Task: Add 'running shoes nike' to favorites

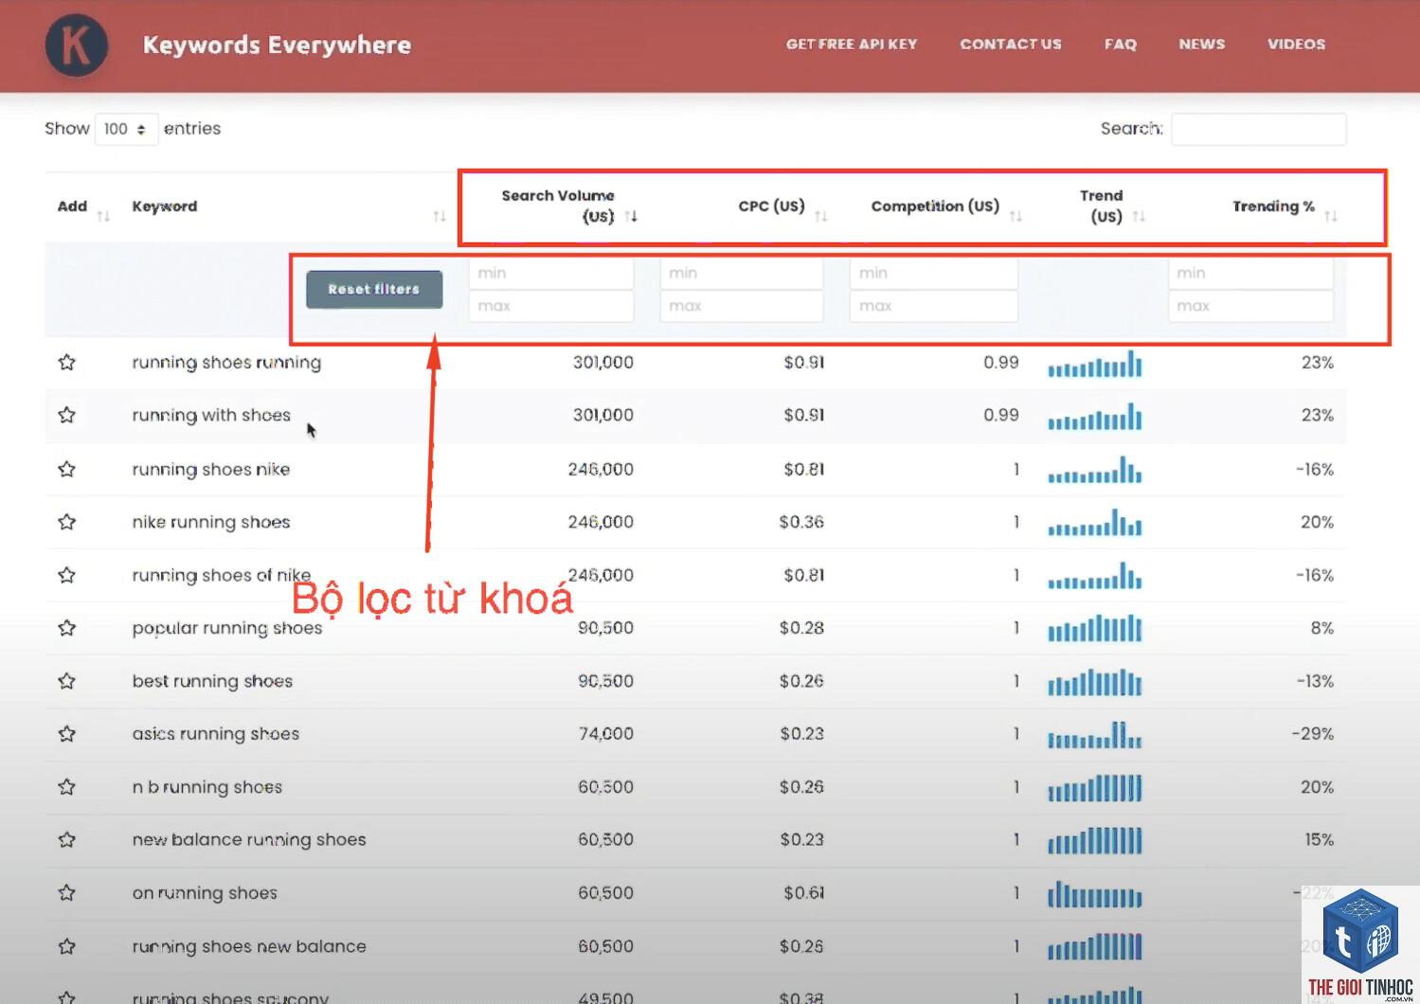Action: [66, 469]
